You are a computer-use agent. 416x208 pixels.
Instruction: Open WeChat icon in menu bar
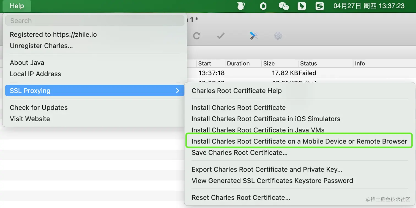point(284,6)
